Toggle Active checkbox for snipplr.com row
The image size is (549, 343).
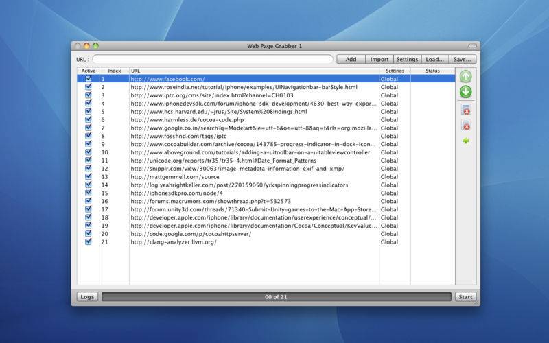click(89, 168)
